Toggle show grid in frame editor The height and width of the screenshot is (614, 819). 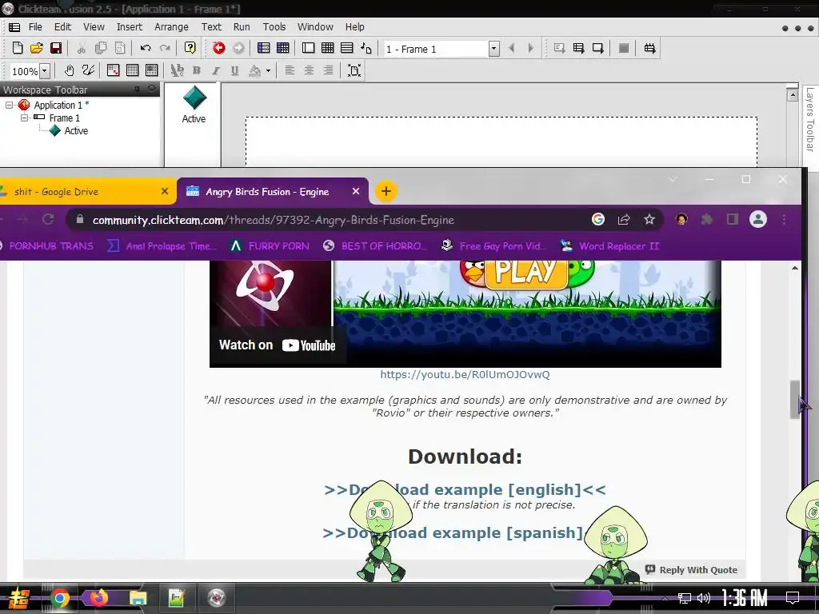[x=133, y=70]
